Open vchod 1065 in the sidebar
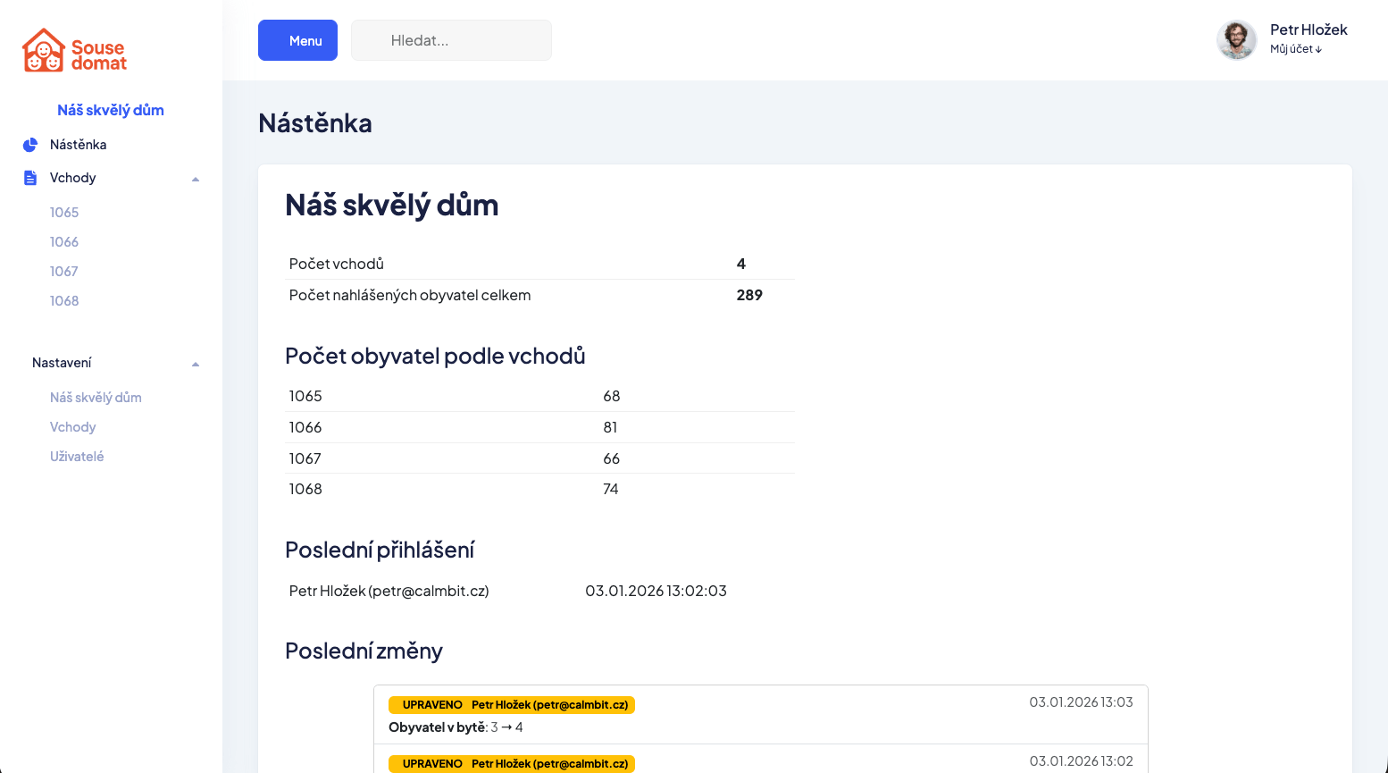 point(64,212)
